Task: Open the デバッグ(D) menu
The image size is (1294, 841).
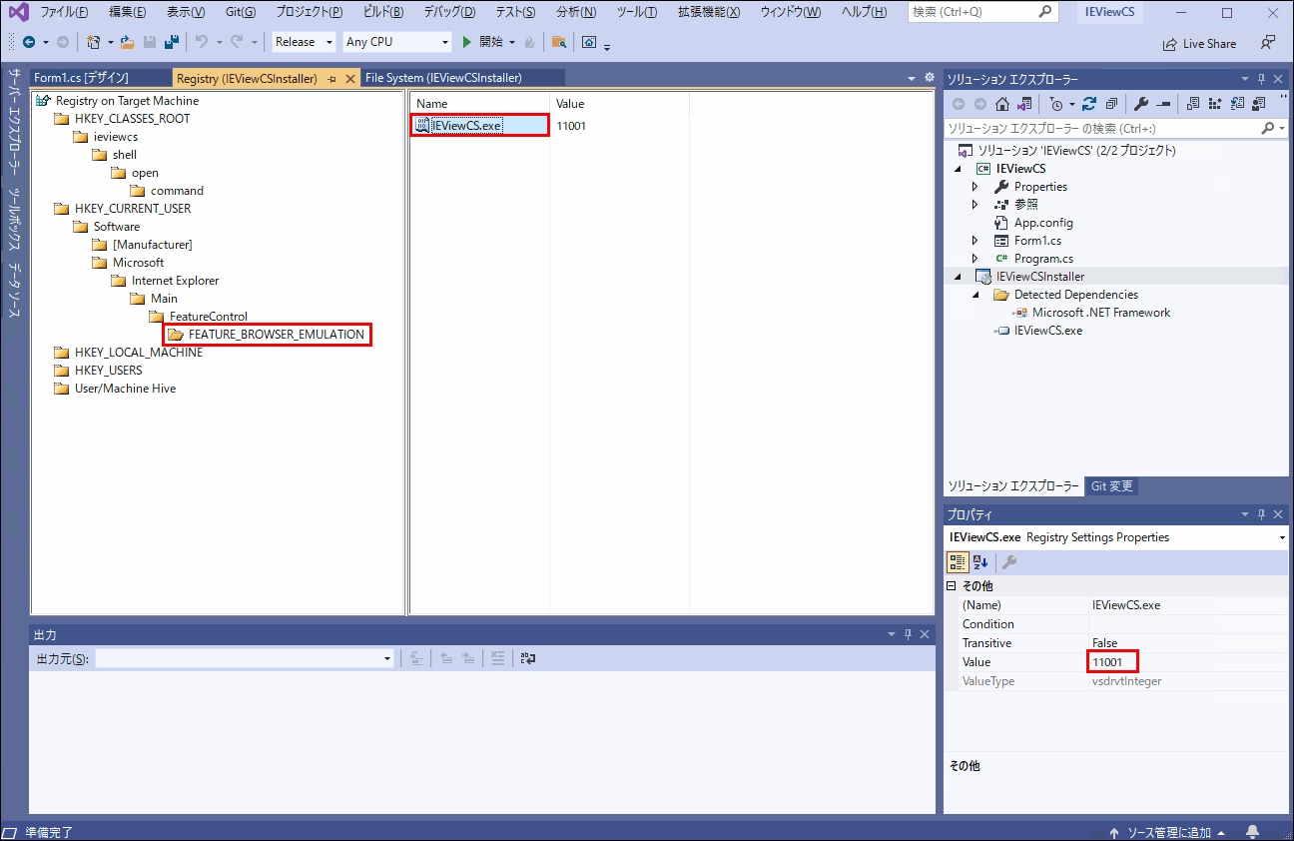Action: [x=449, y=12]
